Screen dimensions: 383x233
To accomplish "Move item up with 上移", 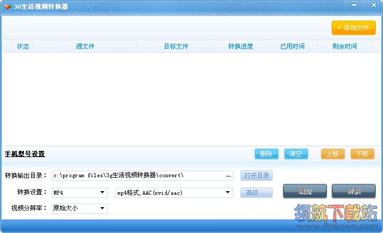I will [333, 154].
